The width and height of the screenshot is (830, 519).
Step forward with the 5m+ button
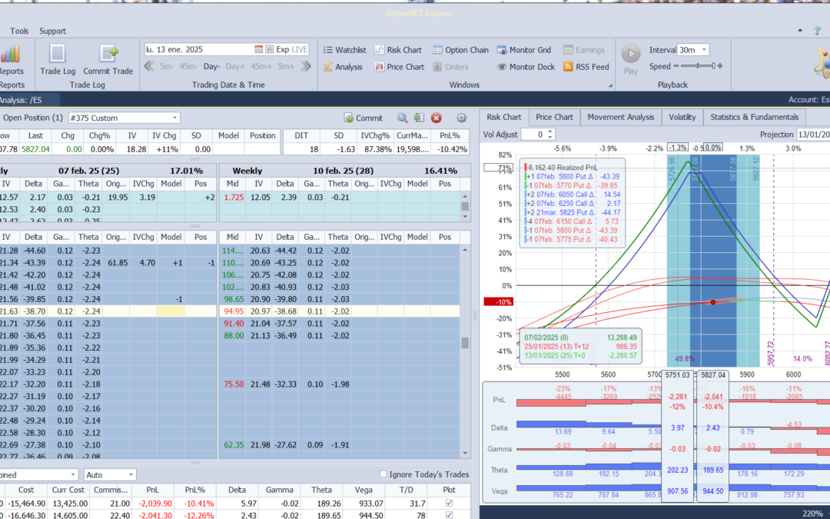(286, 67)
